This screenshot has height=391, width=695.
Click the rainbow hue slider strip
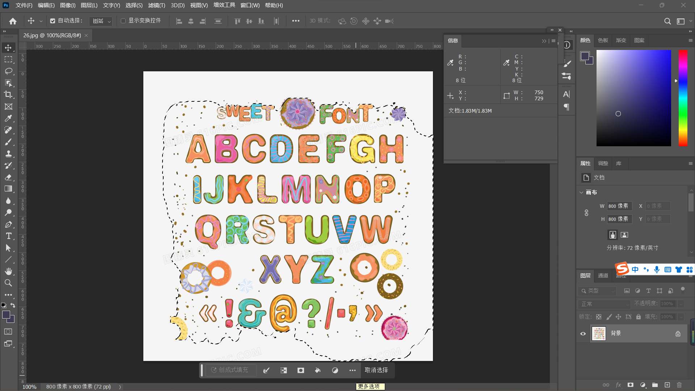click(x=683, y=98)
